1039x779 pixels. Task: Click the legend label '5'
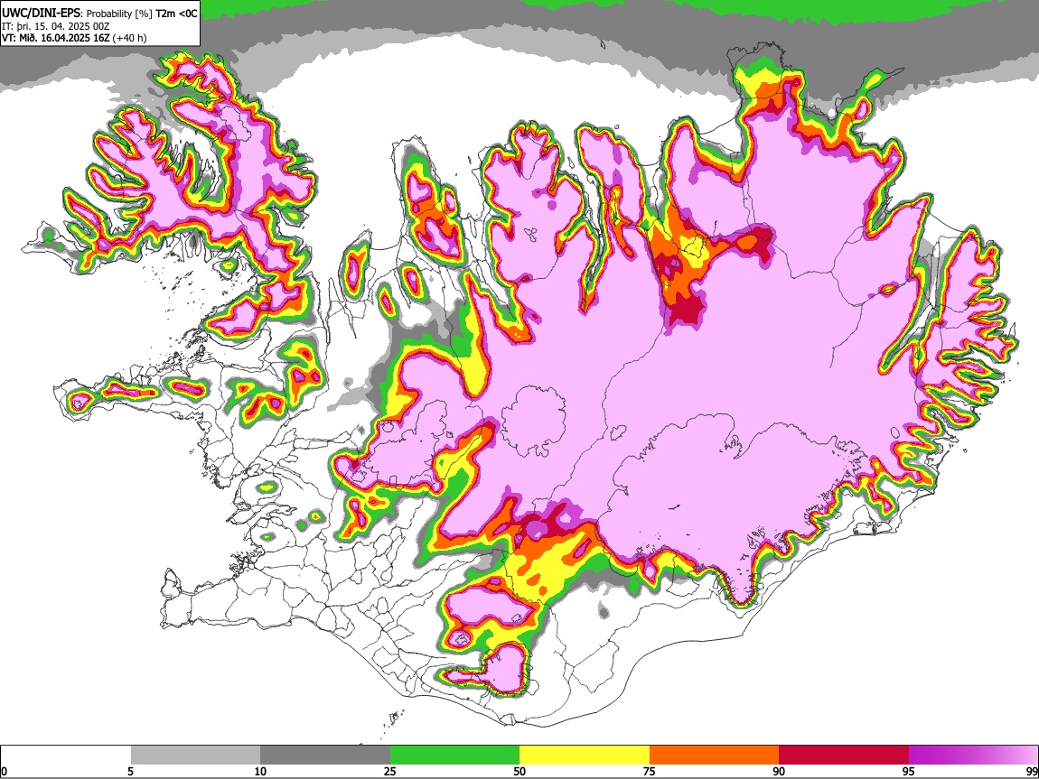tap(131, 771)
